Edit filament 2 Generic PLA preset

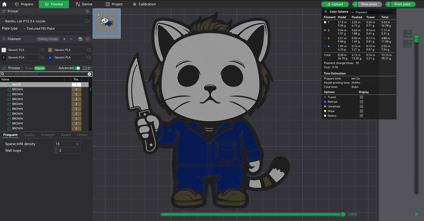coord(89,50)
